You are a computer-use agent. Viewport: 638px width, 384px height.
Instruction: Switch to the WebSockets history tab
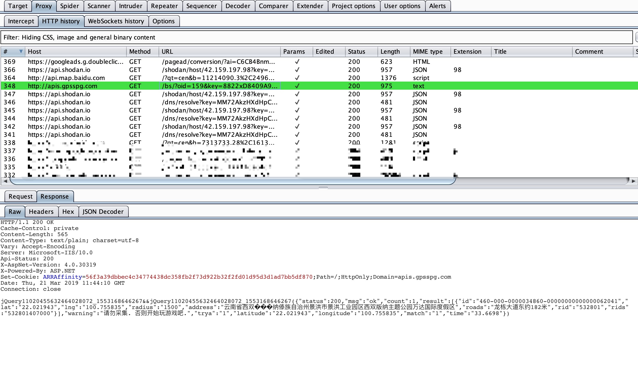point(116,21)
